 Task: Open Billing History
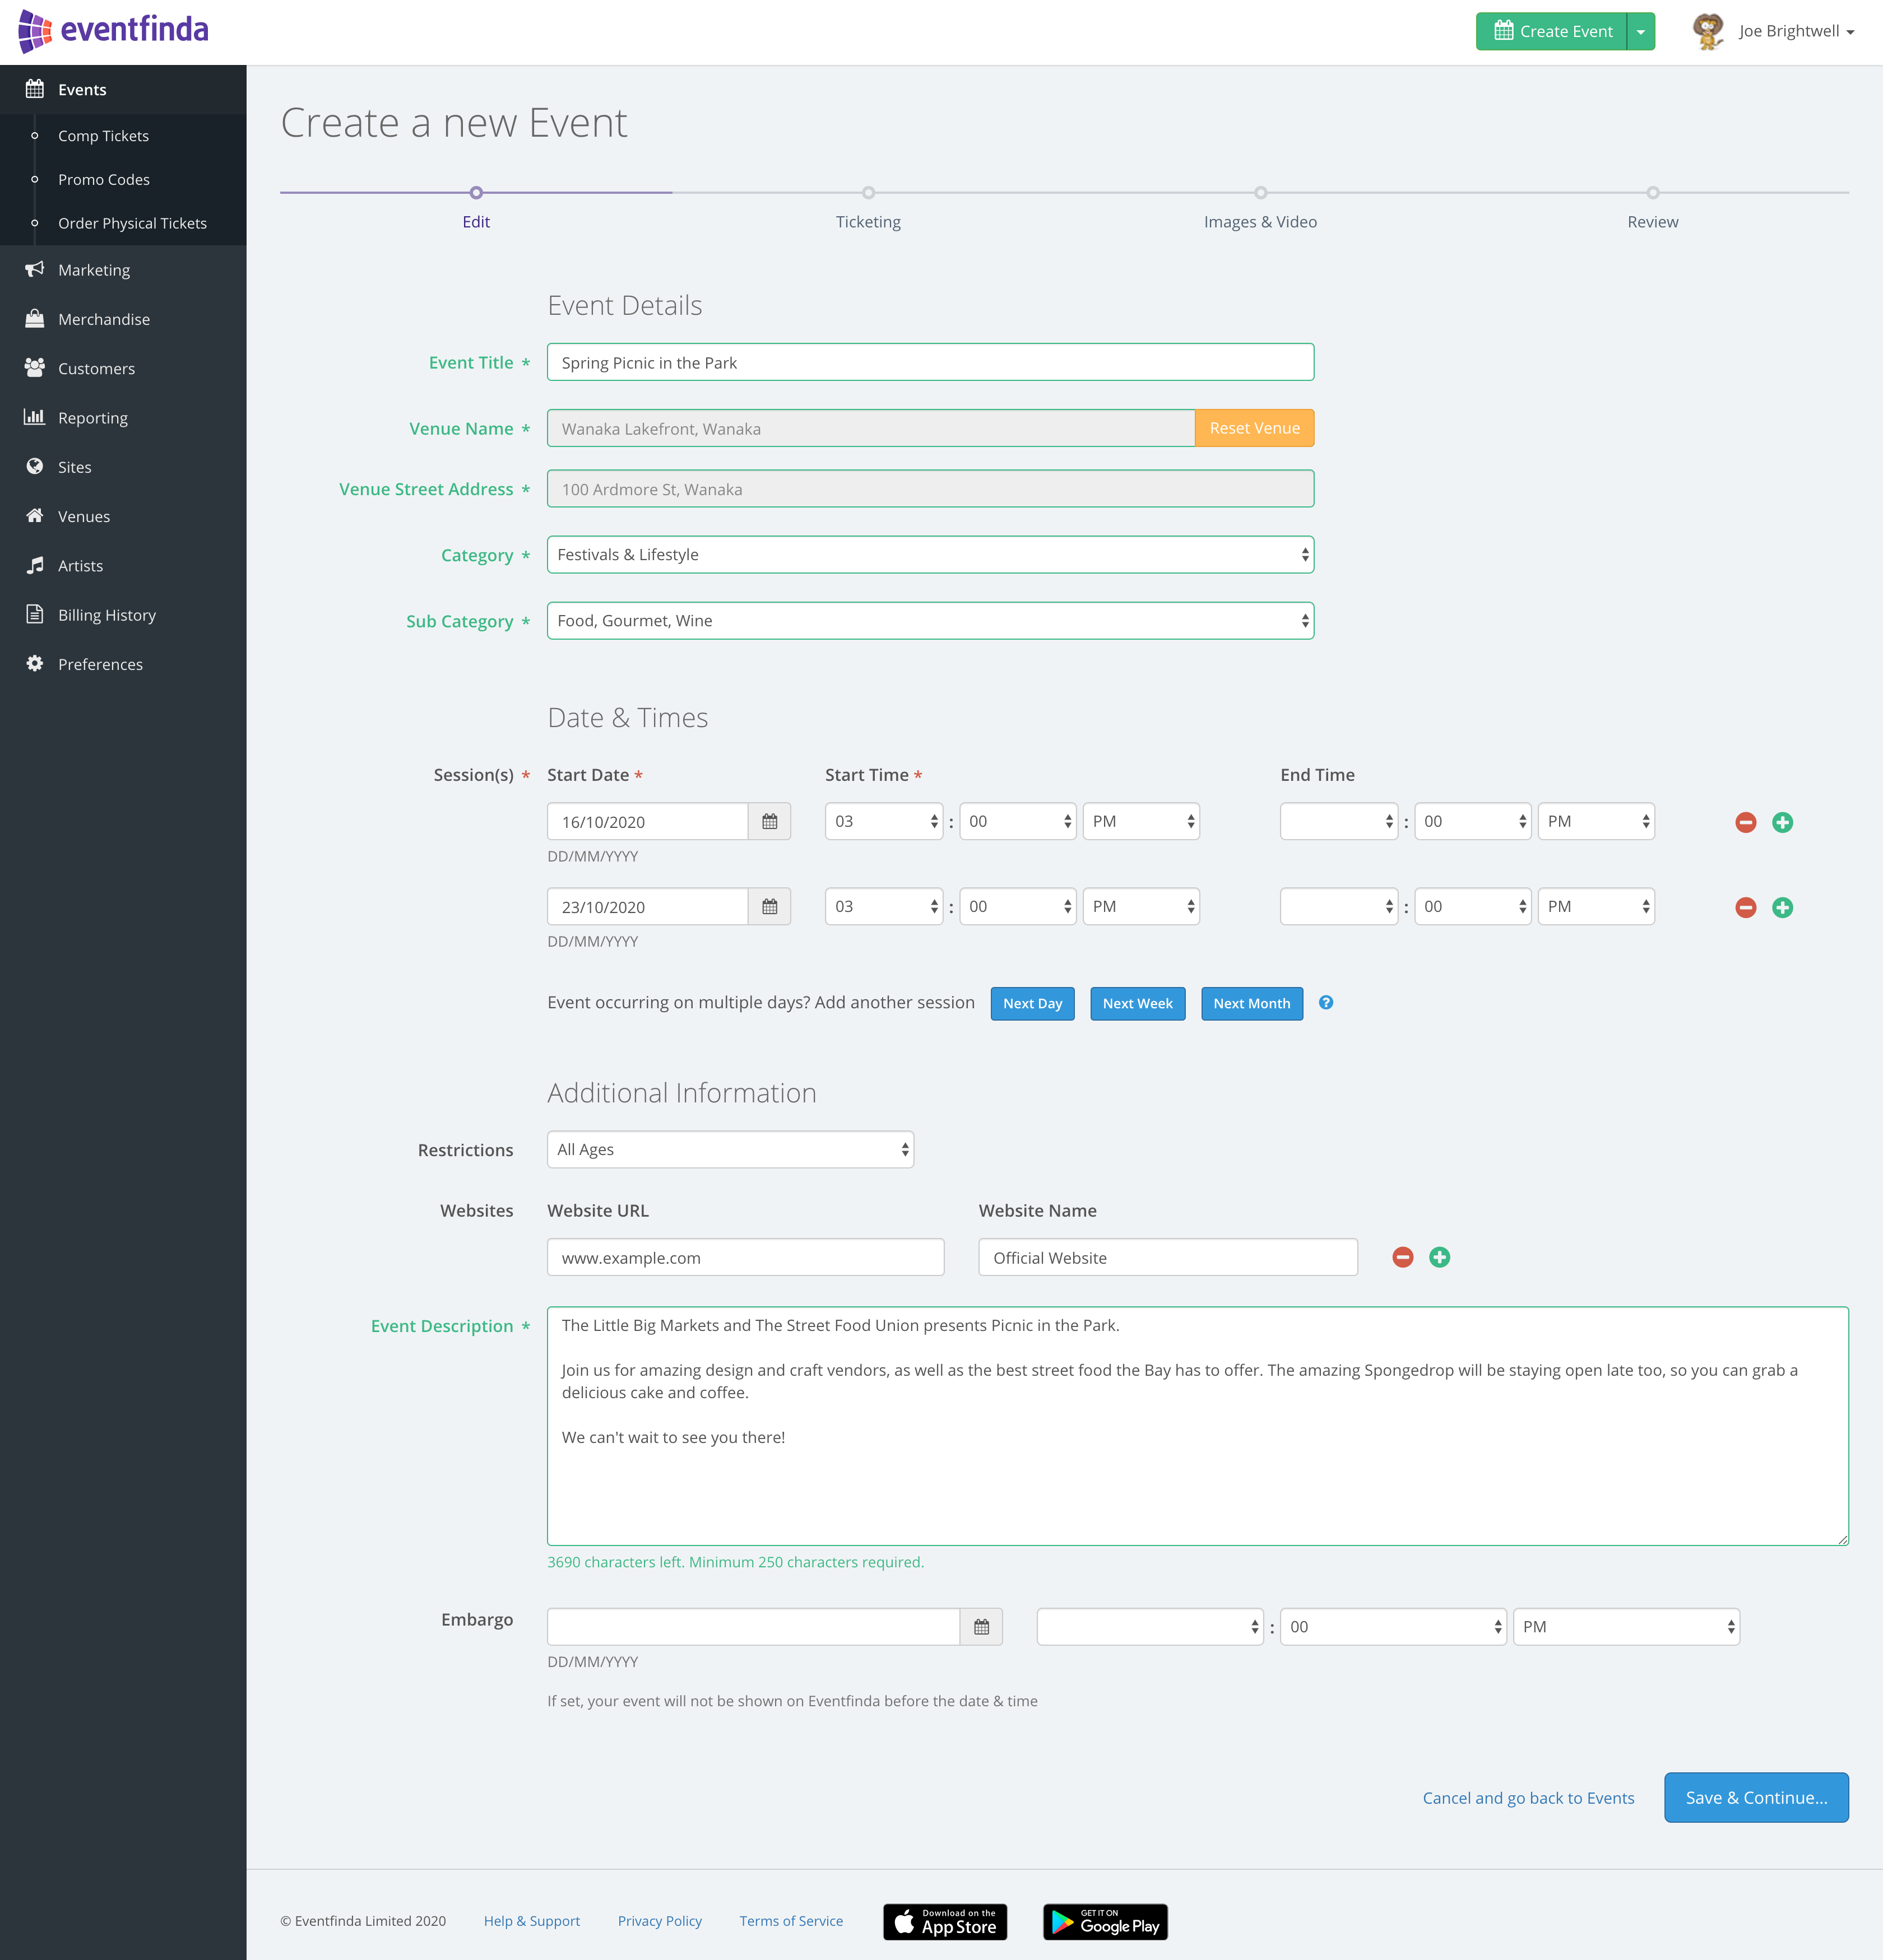pos(123,615)
